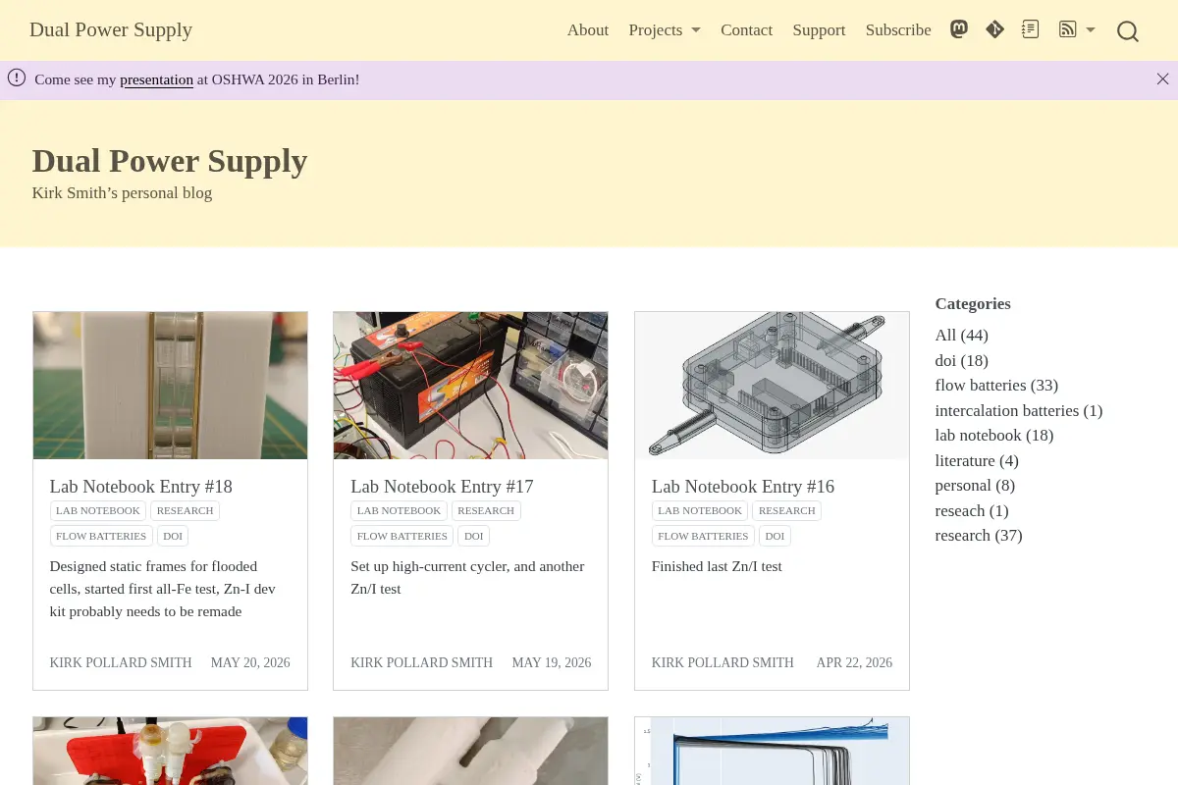The width and height of the screenshot is (1178, 785).
Task: Select the lab notebook (18) category
Action: [x=993, y=436]
